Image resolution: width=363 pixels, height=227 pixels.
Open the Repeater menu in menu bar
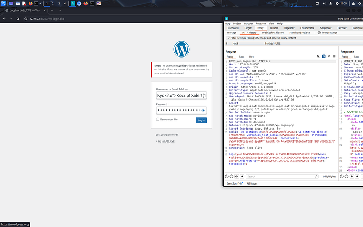pos(261,24)
